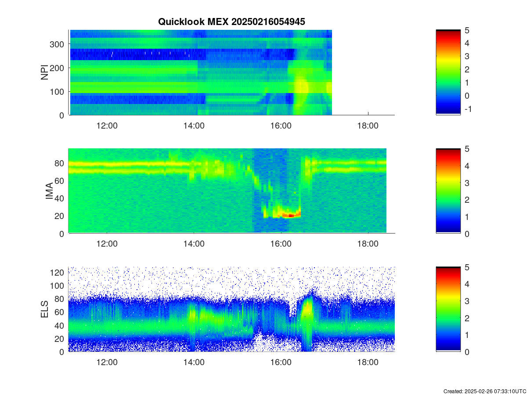Click the title "Quicklook MEX 20250216054945"
Screen dimensions: 527x395
(231, 22)
